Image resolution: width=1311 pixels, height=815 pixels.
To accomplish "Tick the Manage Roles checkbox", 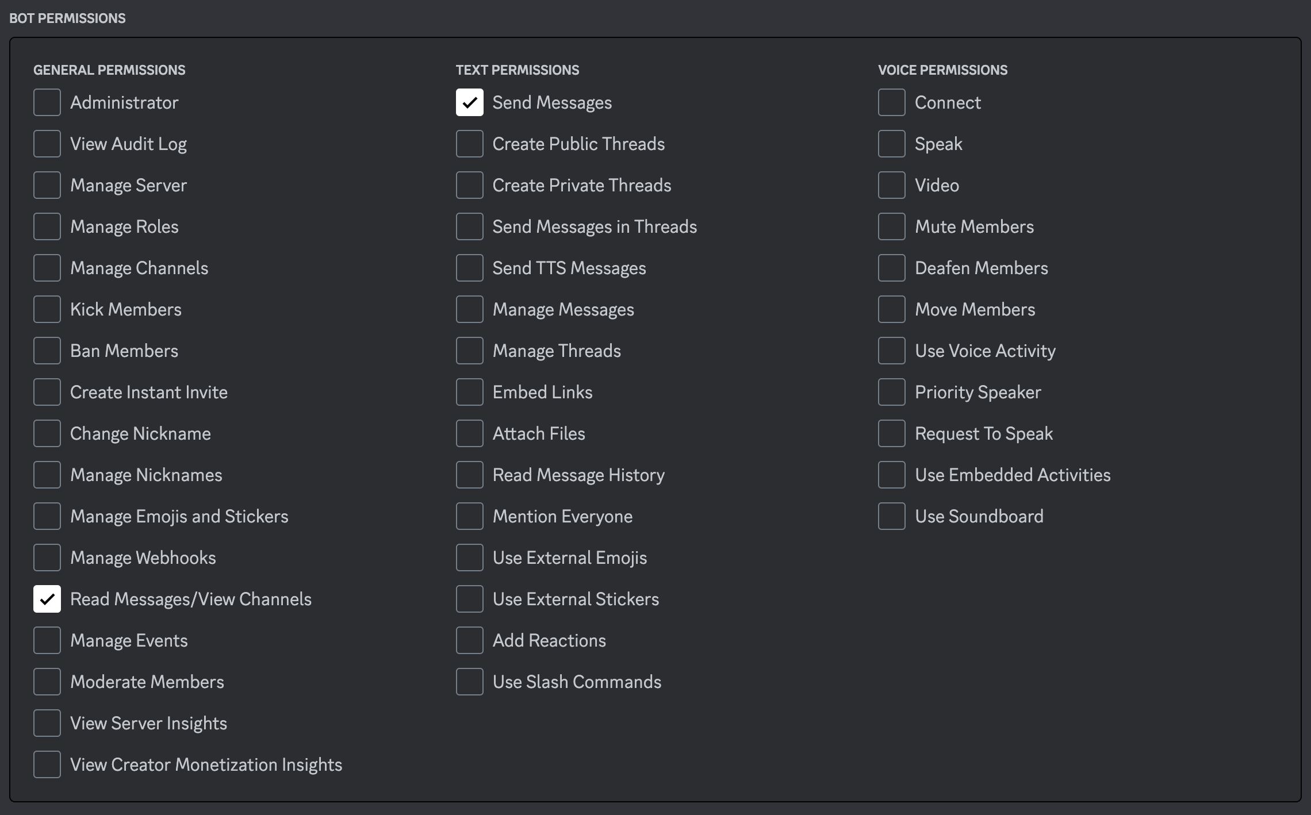I will pyautogui.click(x=47, y=226).
